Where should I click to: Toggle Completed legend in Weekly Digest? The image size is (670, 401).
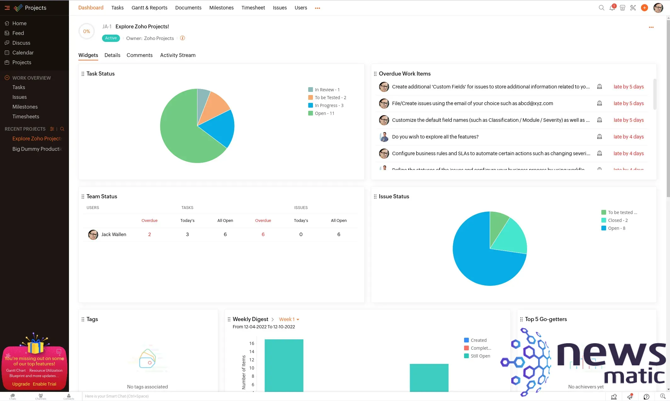[x=478, y=348]
